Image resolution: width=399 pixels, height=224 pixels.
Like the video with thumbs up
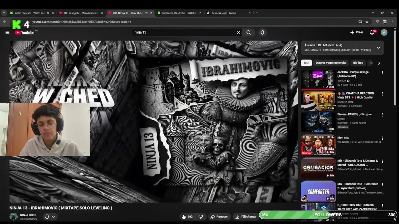point(187,217)
